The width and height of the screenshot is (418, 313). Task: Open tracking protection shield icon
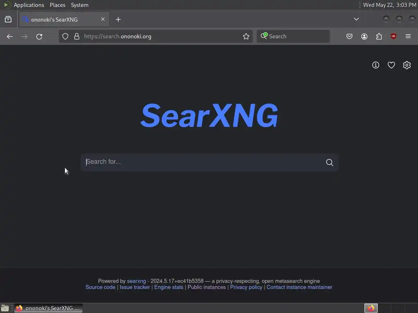click(65, 36)
